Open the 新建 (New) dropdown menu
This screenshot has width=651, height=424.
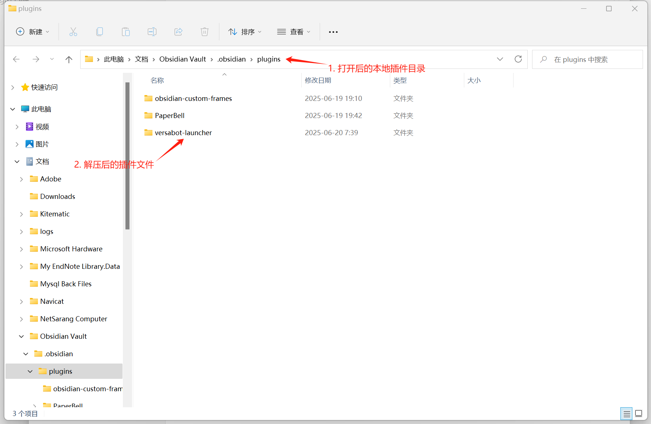[x=32, y=32]
